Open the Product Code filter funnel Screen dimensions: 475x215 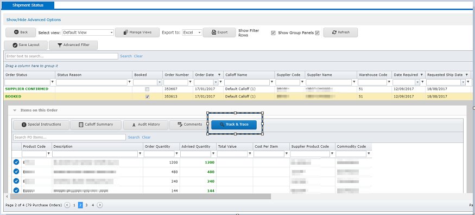click(48, 154)
